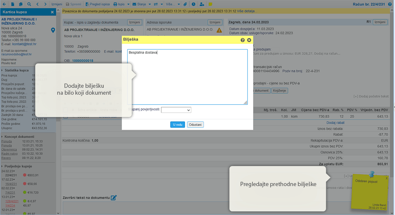Cancel the note with Odustani
This screenshot has width=395, height=215.
(x=195, y=125)
